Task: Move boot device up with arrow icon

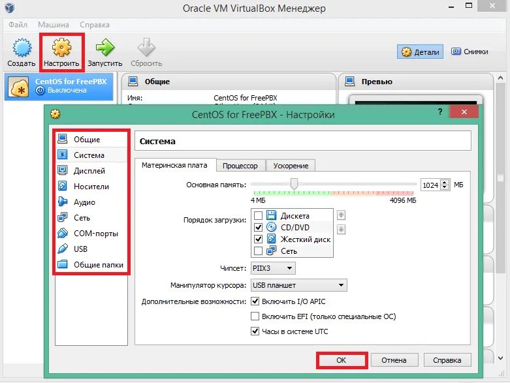Action: 341,215
